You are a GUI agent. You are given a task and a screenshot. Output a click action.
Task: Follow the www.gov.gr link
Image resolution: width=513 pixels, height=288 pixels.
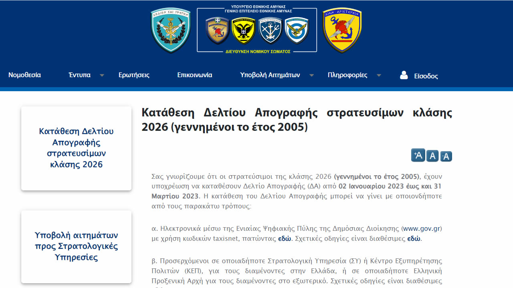pyautogui.click(x=422, y=229)
